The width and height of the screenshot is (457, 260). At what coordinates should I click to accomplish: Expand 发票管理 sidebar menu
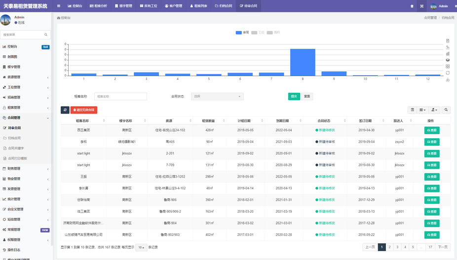click(x=26, y=189)
